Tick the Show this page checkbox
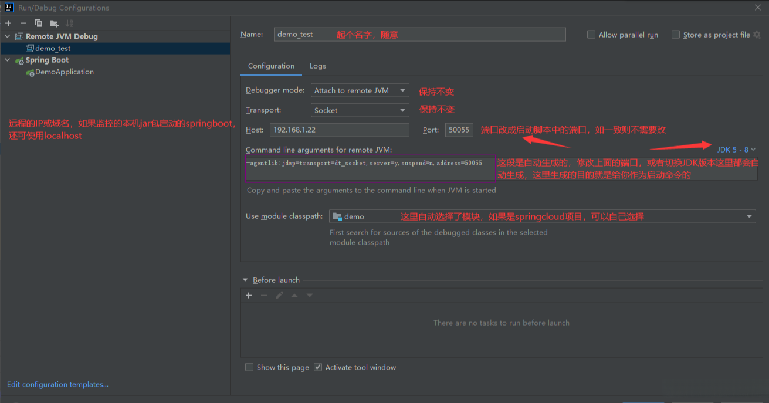Image resolution: width=769 pixels, height=403 pixels. tap(249, 367)
